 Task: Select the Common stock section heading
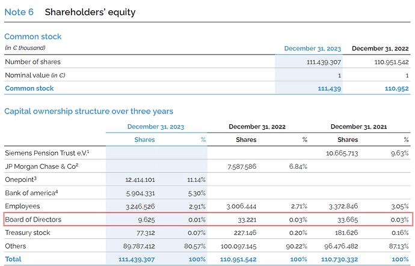click(x=33, y=37)
